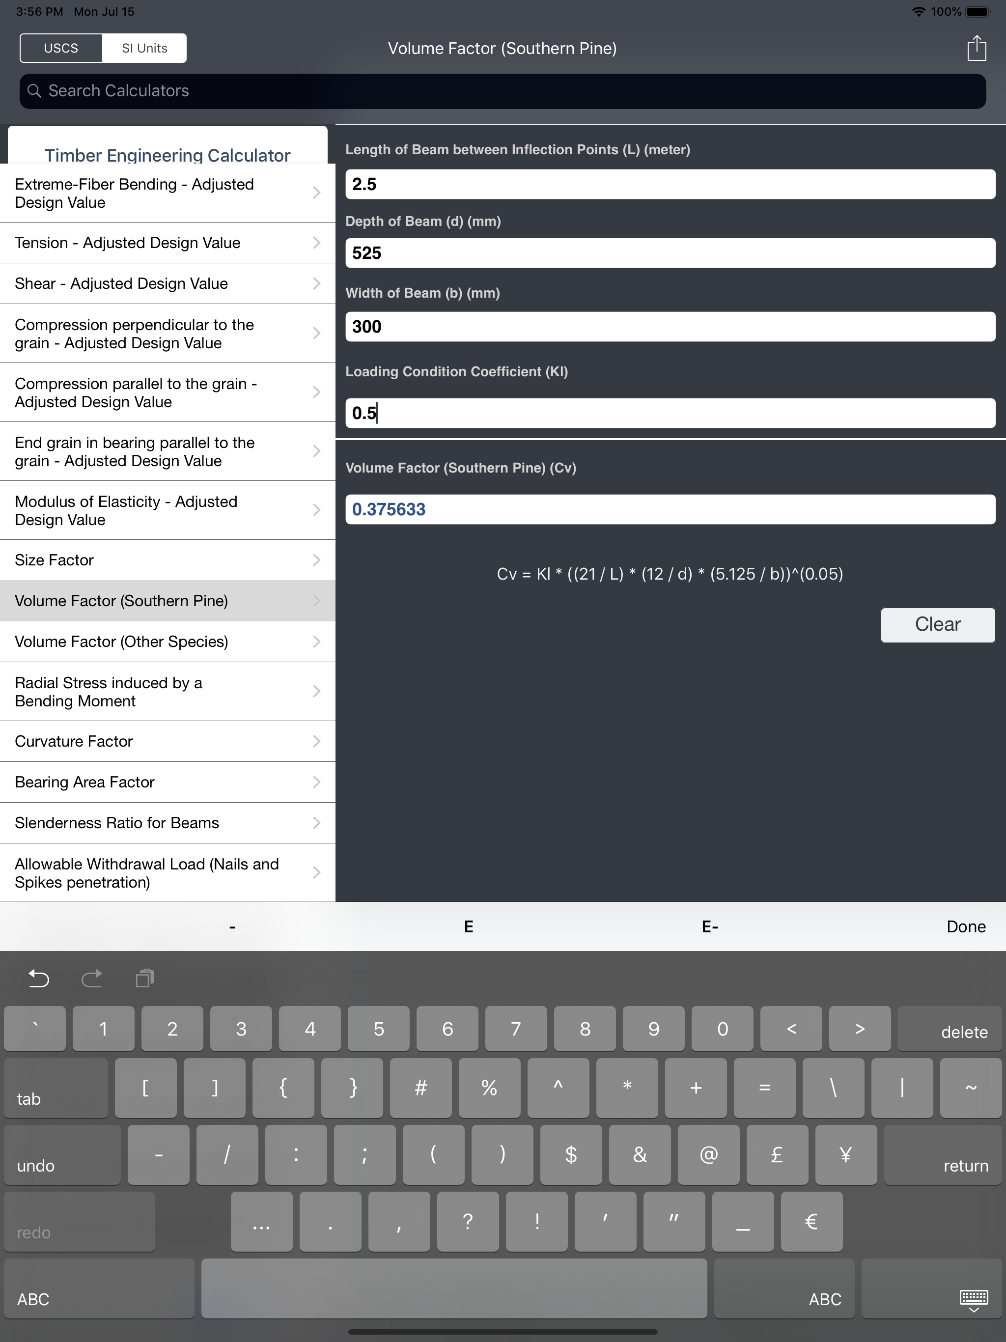This screenshot has width=1006, height=1342.
Task: Hide keyboard using bottom-right keyboard icon
Action: [x=973, y=1299]
